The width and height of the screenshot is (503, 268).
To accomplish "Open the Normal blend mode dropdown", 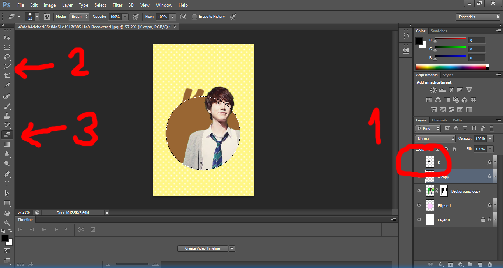I will pyautogui.click(x=435, y=139).
